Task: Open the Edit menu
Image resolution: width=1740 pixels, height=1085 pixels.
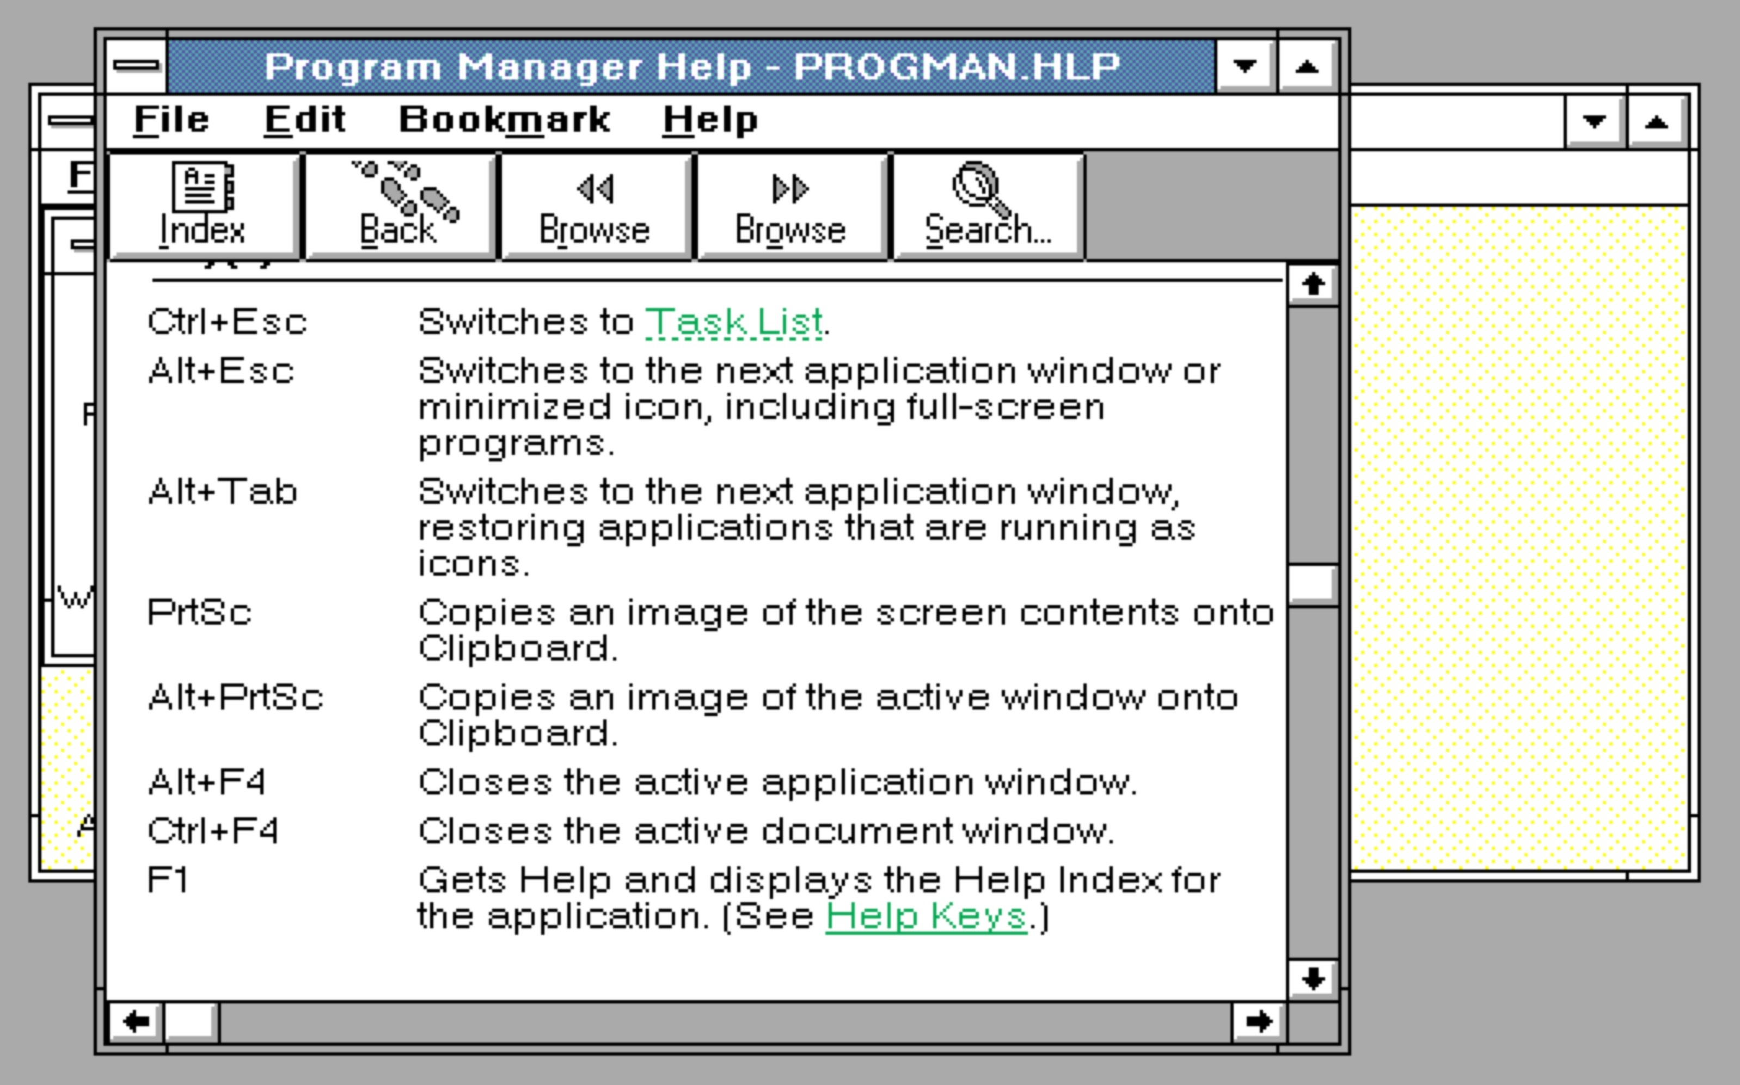Action: (x=304, y=120)
